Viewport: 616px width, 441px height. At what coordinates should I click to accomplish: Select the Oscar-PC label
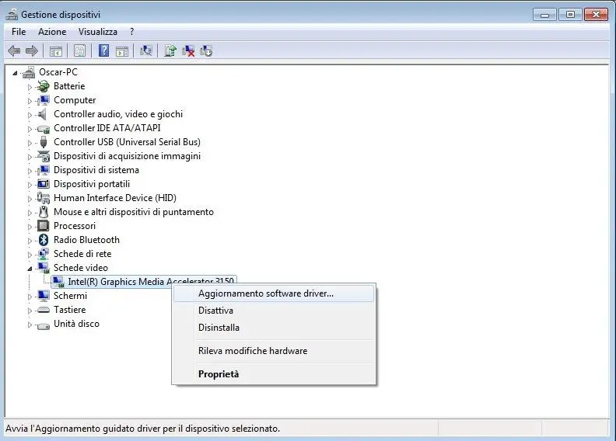point(58,72)
